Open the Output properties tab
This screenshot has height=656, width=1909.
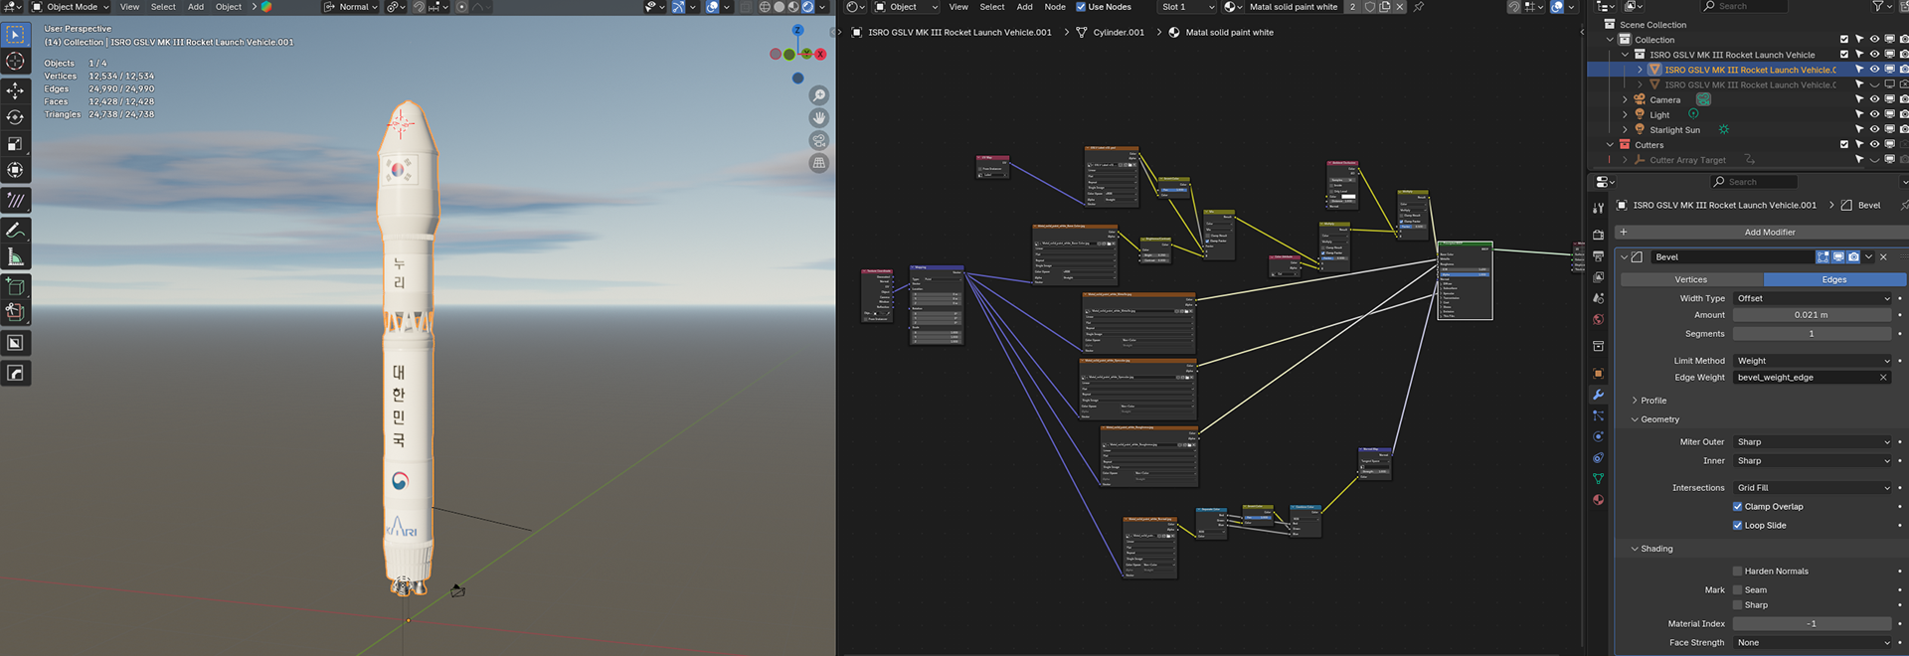point(1598,255)
